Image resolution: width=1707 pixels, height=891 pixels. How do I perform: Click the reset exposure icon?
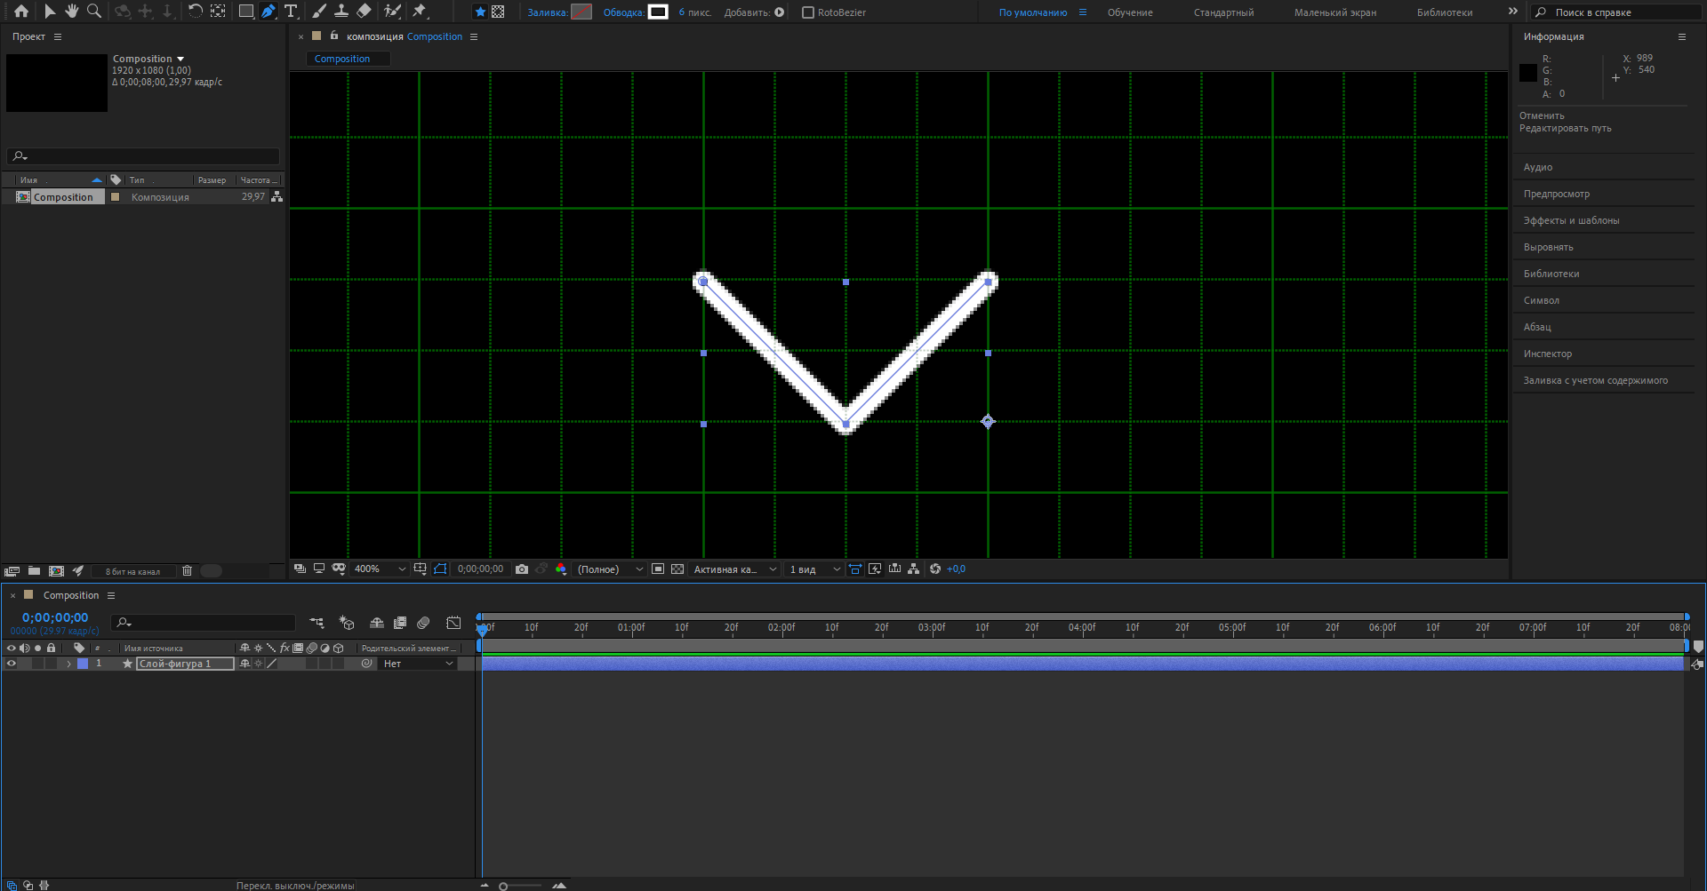(935, 569)
